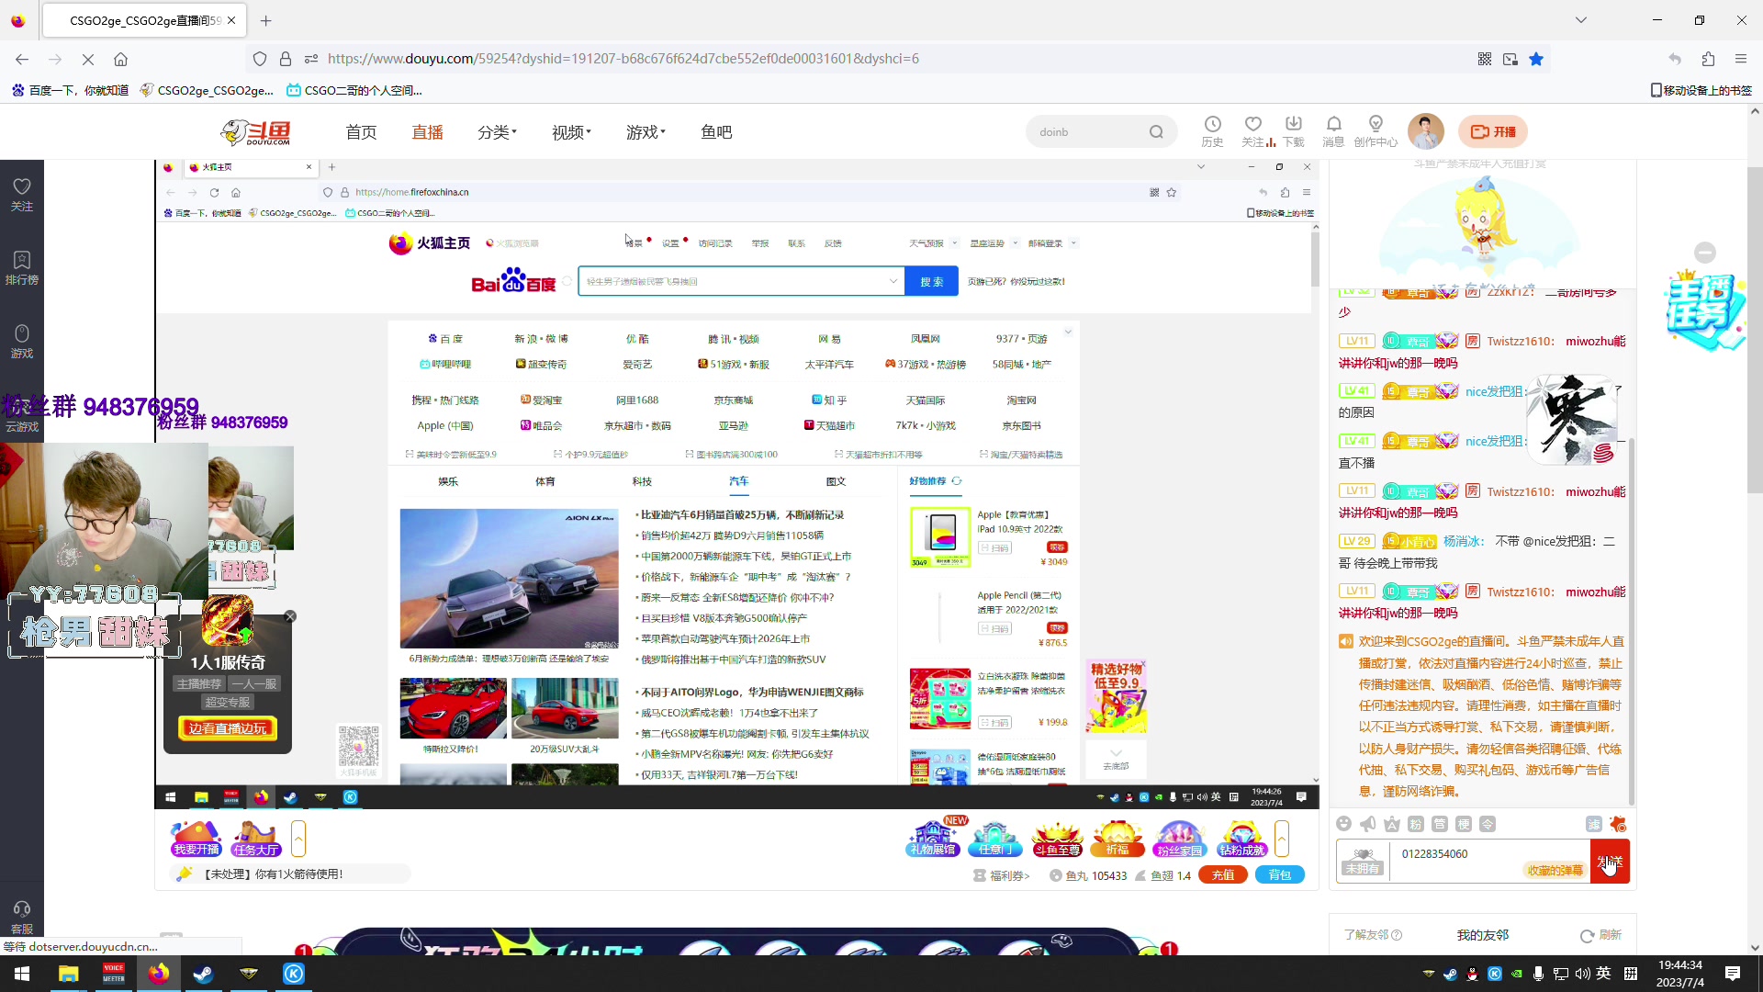Viewport: 1763px width, 992px height.
Task: Collapse the floating widget with minus button
Action: (1705, 253)
